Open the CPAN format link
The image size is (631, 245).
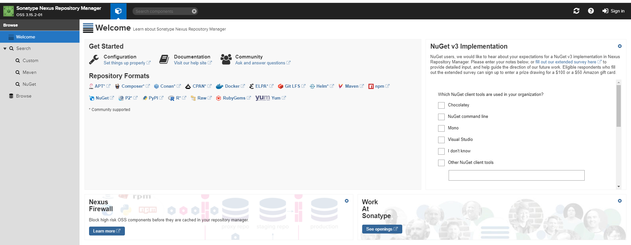[x=202, y=86]
